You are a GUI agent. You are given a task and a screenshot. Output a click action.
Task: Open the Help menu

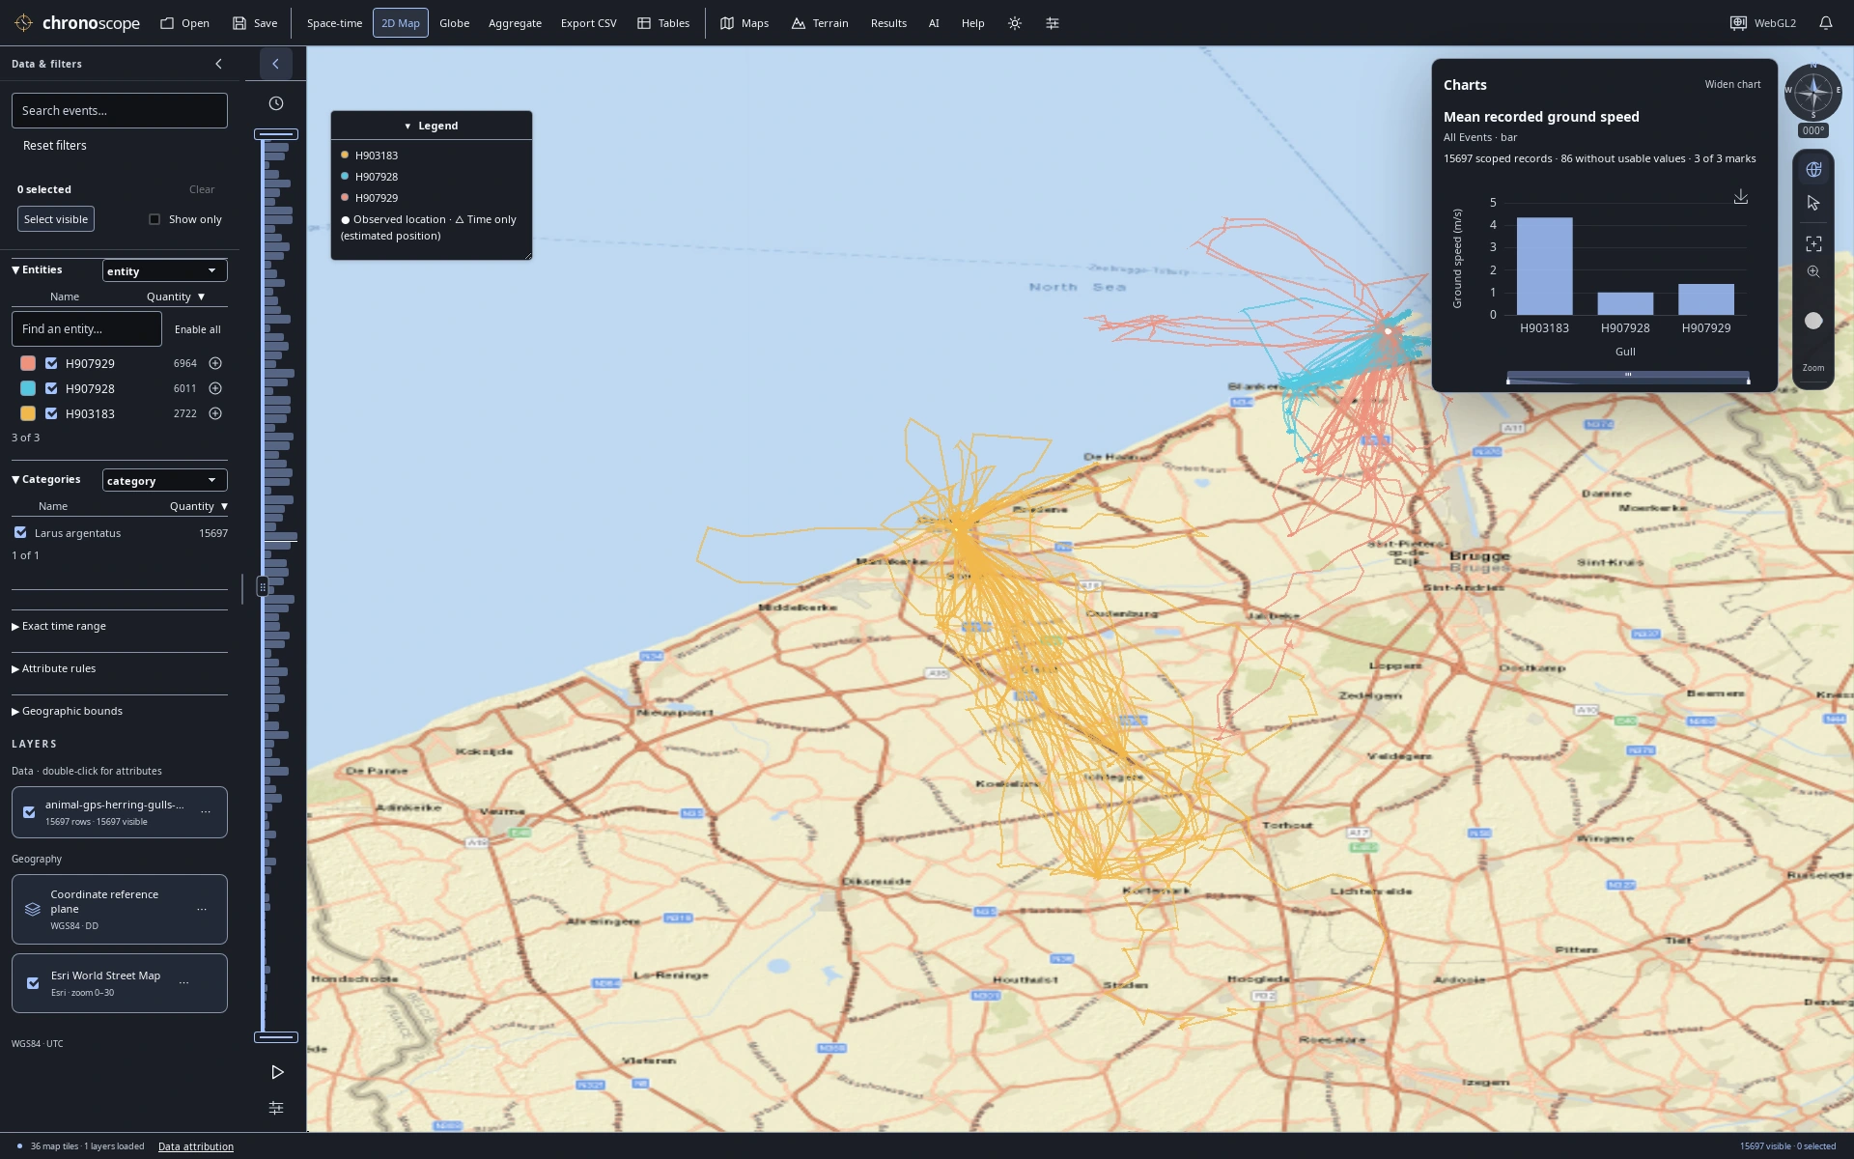972,23
